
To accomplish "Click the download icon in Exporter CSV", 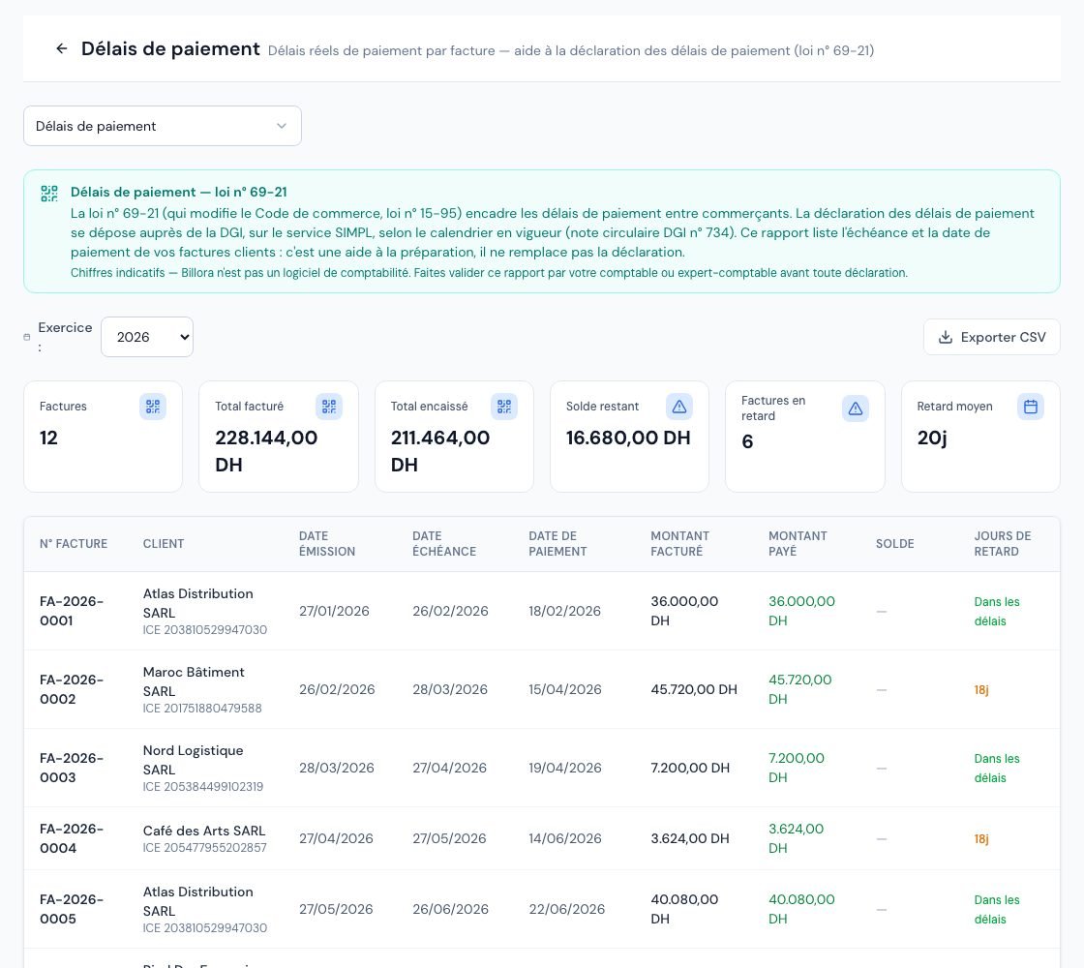I will (x=945, y=338).
